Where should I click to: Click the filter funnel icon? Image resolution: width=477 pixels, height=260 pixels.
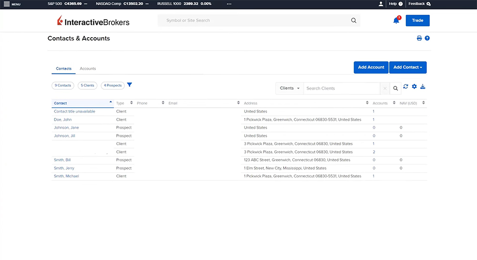click(x=129, y=85)
